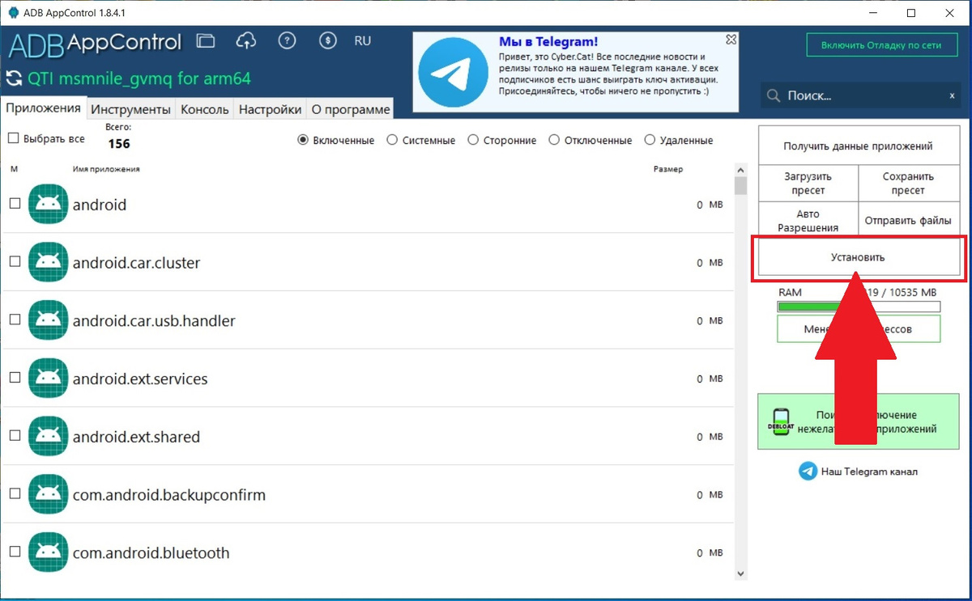Click the 'Установить' button
Screen dimensions: 972x601
(858, 257)
